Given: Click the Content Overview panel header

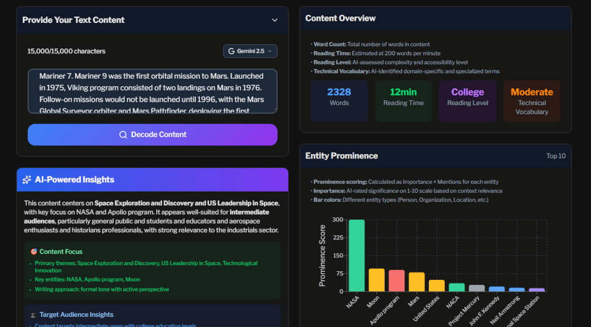Looking at the screenshot, I should click(x=339, y=18).
